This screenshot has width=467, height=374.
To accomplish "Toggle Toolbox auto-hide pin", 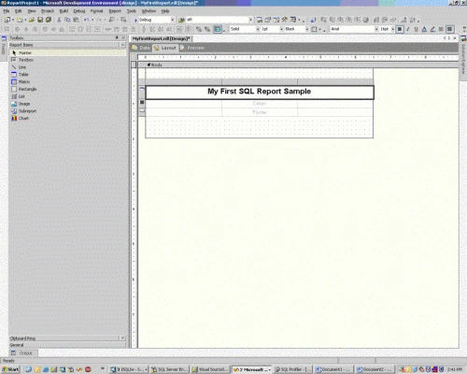I will click(x=117, y=37).
